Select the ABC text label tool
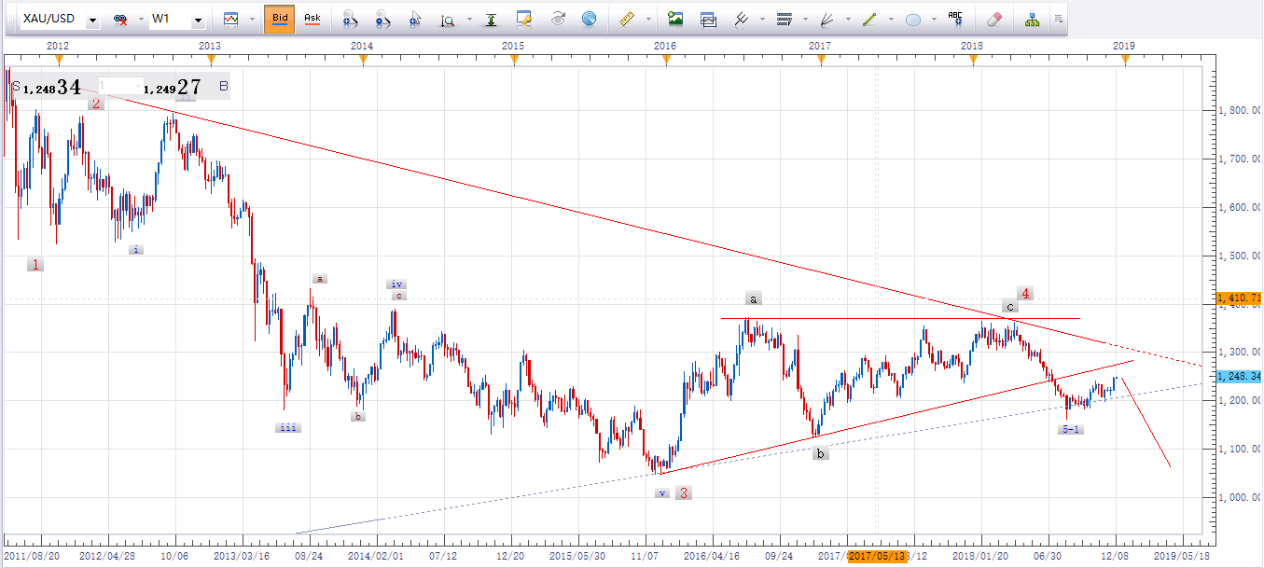 (955, 19)
